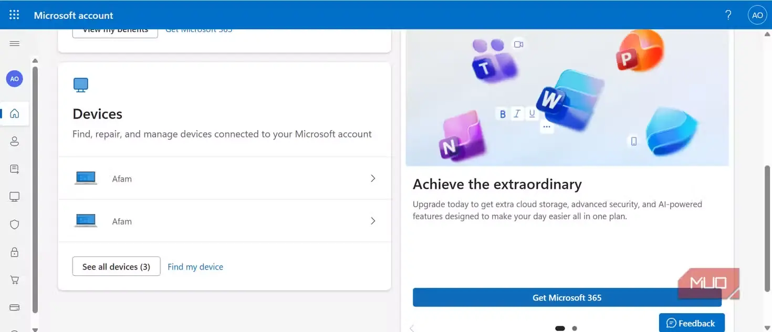
Task: Open the Your info person icon
Action: 15,141
